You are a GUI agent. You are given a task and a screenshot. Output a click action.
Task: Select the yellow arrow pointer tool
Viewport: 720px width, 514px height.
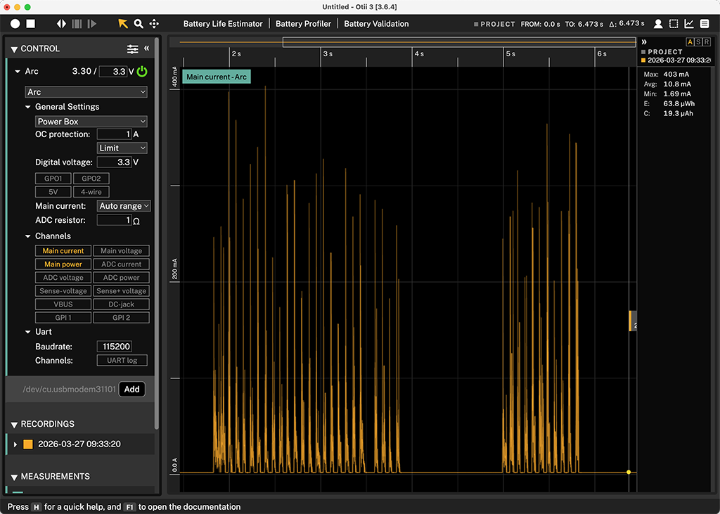pos(122,23)
